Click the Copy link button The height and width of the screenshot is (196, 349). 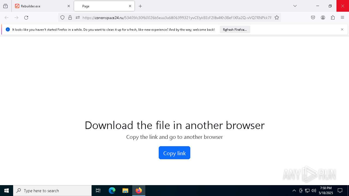point(174,153)
